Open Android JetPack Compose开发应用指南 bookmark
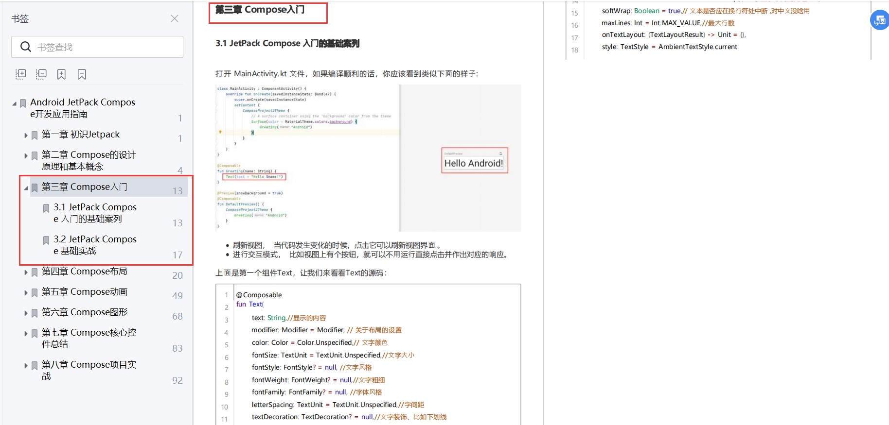The width and height of the screenshot is (889, 425). coord(83,108)
